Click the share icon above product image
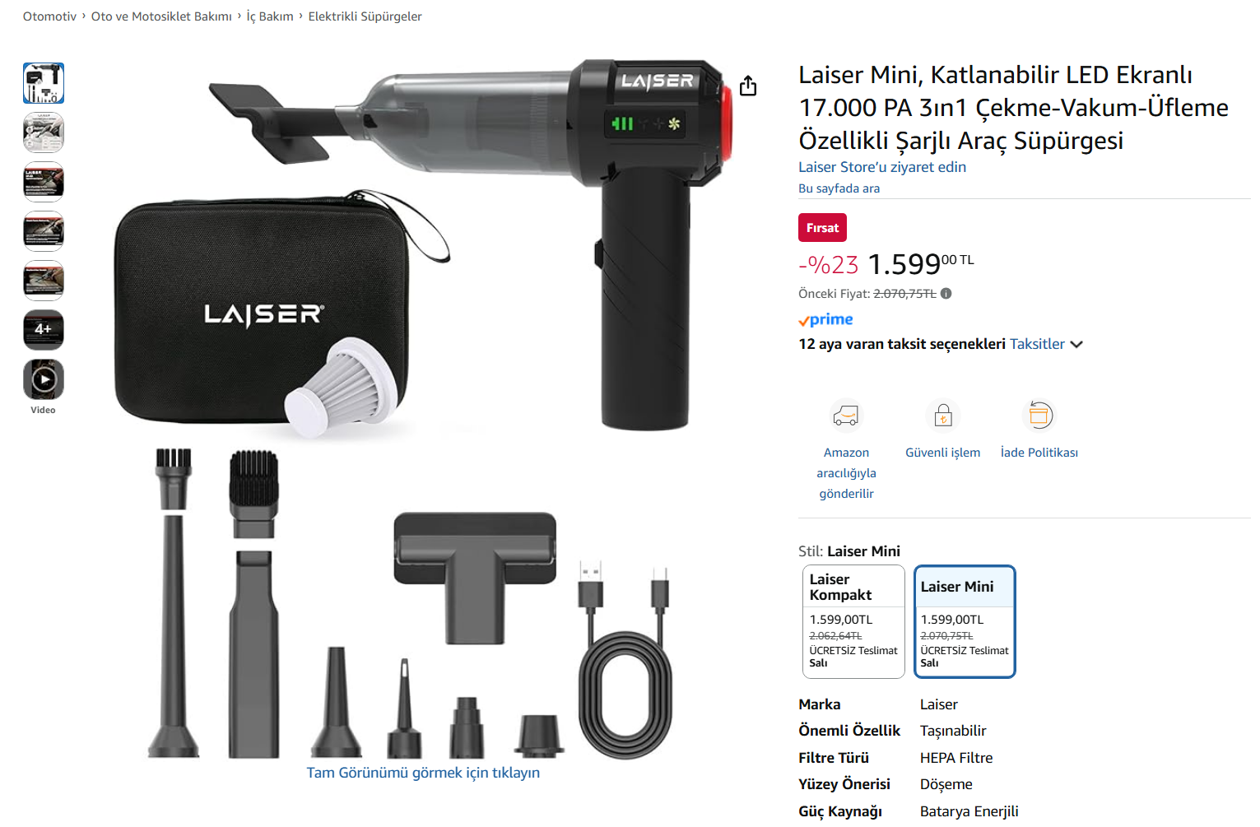 [x=747, y=86]
